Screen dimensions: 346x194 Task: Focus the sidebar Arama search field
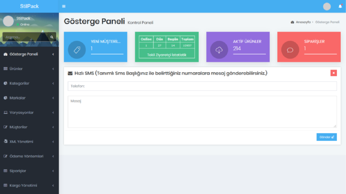tap(26, 37)
